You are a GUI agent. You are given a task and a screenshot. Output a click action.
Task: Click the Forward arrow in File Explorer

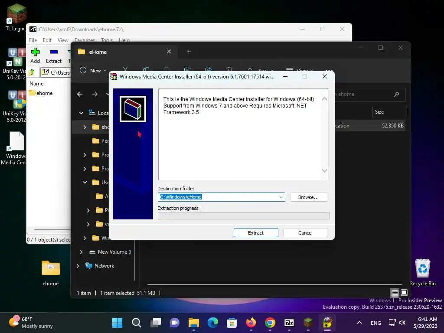pos(95,94)
